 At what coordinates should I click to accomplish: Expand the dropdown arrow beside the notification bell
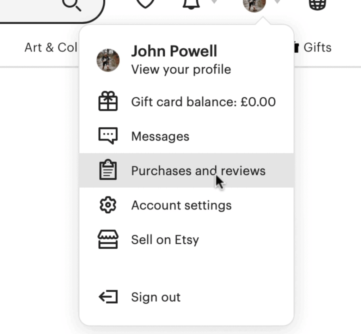[x=214, y=3]
